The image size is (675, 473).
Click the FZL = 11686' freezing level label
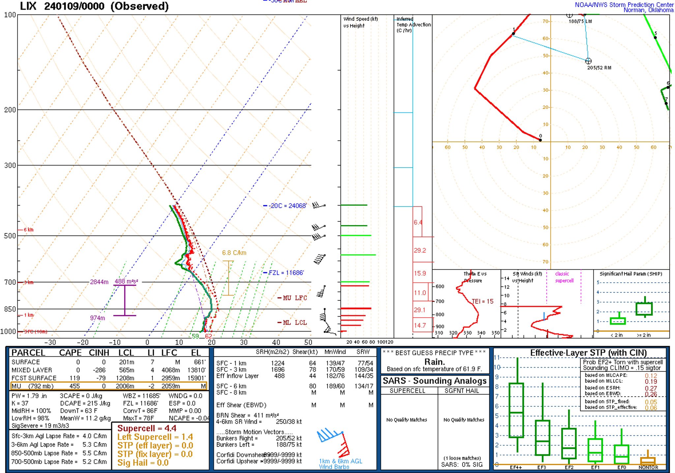[x=286, y=273]
